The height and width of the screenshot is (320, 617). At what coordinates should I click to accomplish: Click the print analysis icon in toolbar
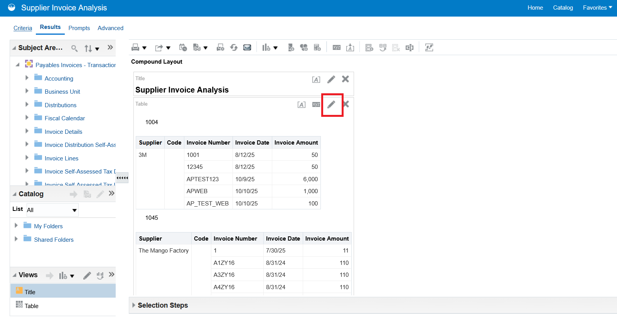pos(135,47)
